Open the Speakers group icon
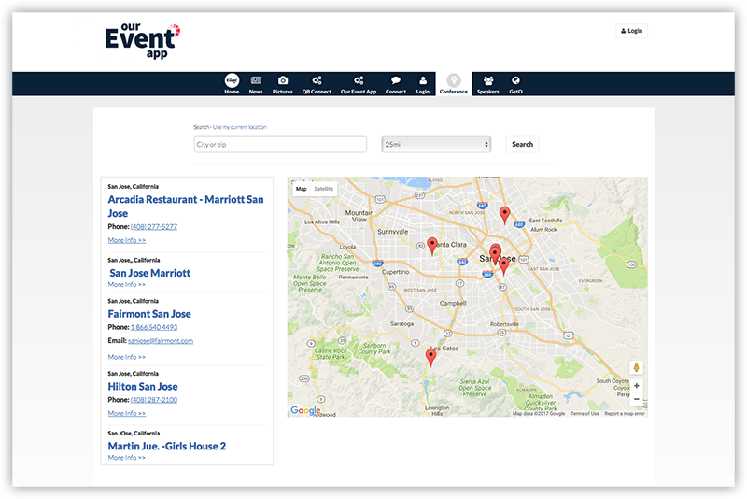The image size is (747, 499). click(x=487, y=84)
